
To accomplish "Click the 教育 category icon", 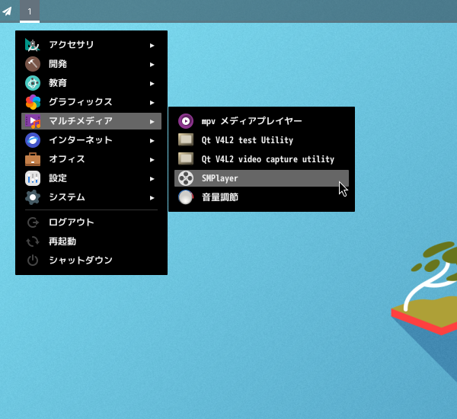I will [33, 83].
